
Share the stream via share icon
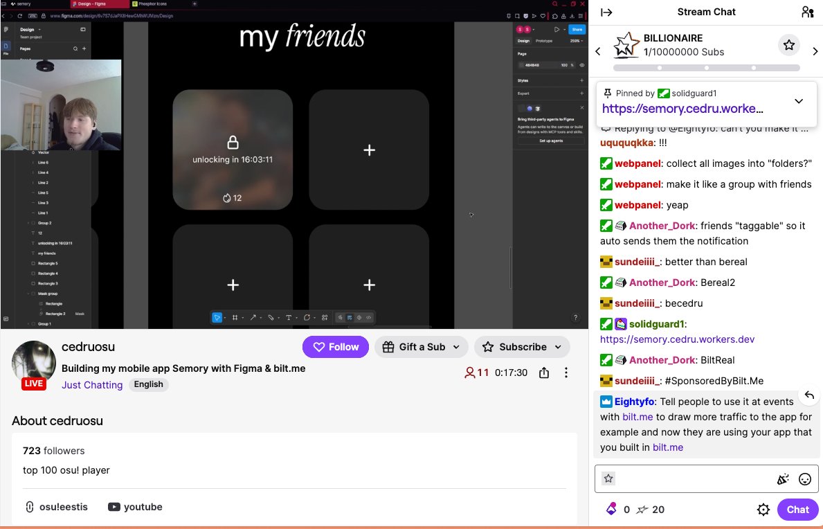[x=544, y=373]
